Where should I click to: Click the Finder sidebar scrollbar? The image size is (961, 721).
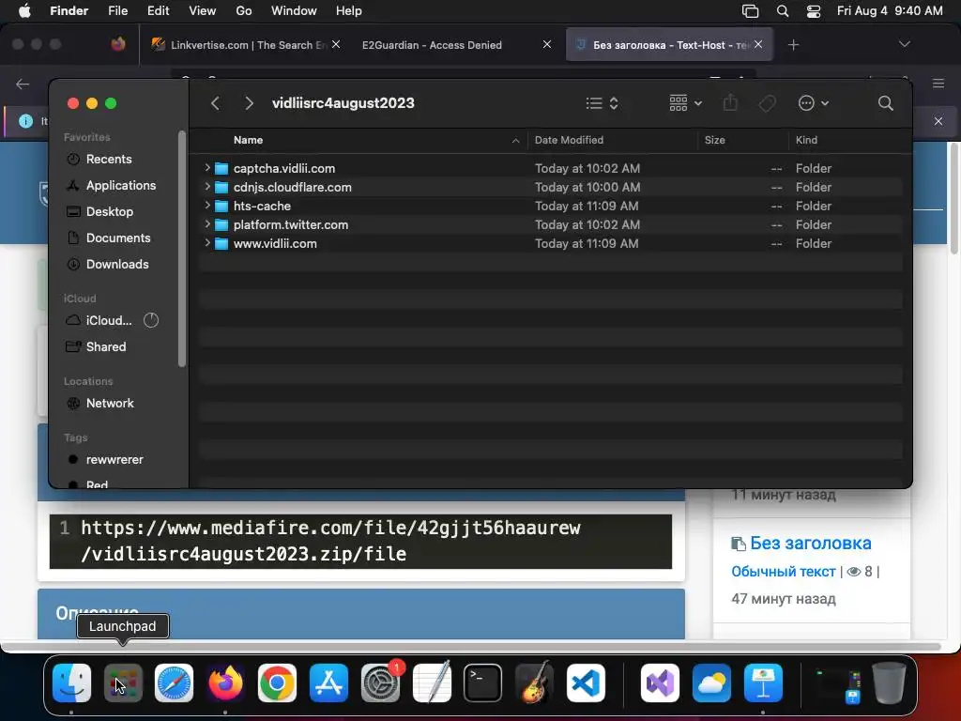coord(181,248)
